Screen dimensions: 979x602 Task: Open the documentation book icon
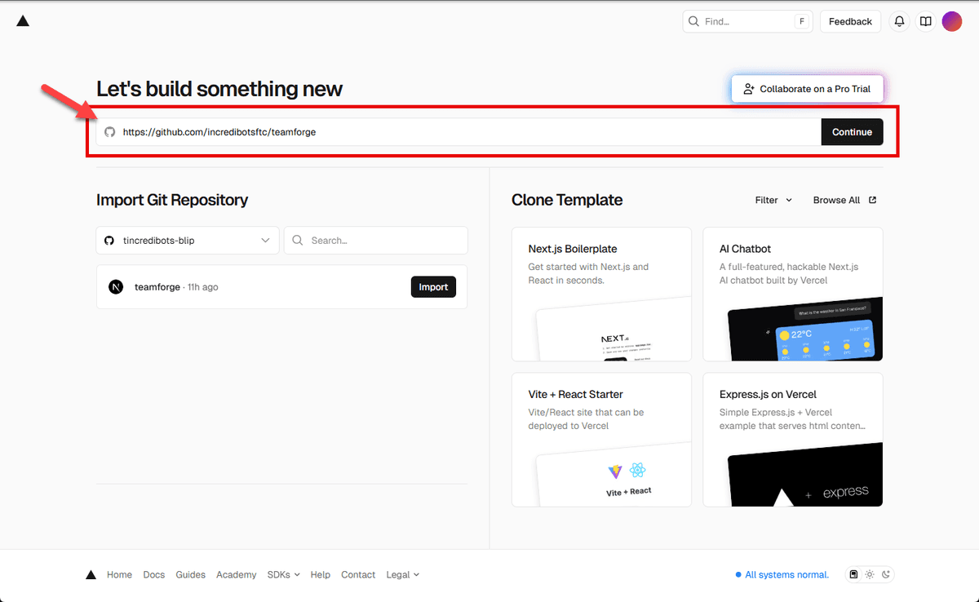pos(925,20)
